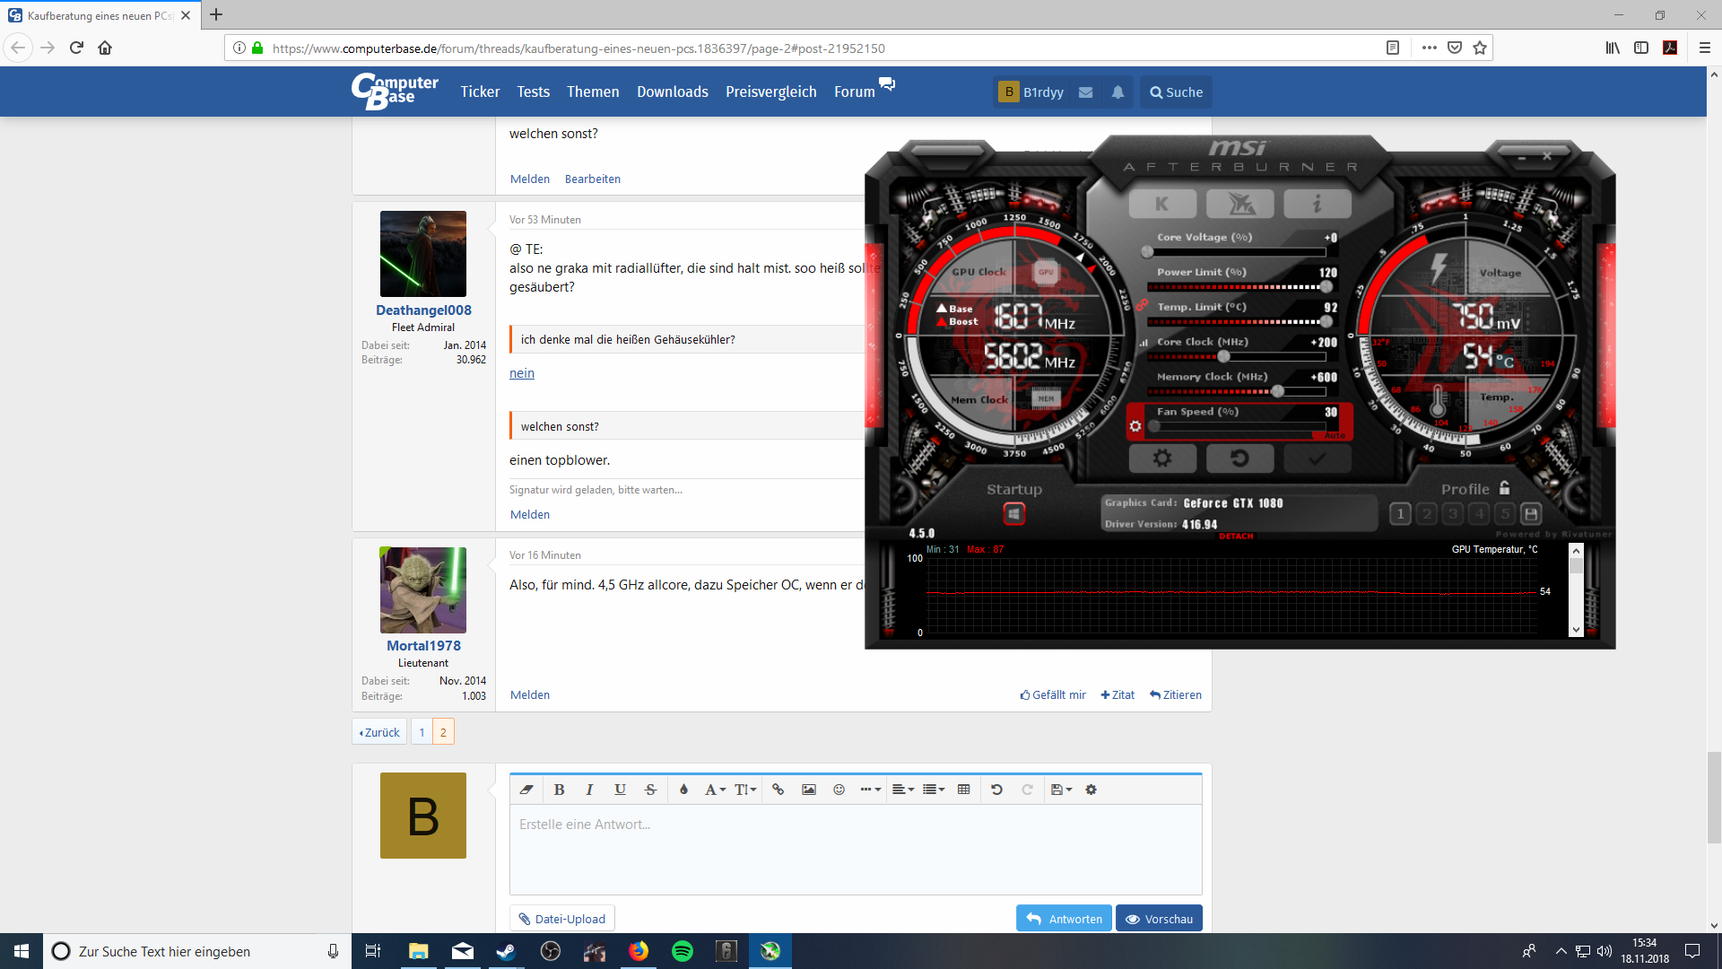Click the Datei-Upload button
Screen dimensions: 1722x969
click(x=562, y=919)
